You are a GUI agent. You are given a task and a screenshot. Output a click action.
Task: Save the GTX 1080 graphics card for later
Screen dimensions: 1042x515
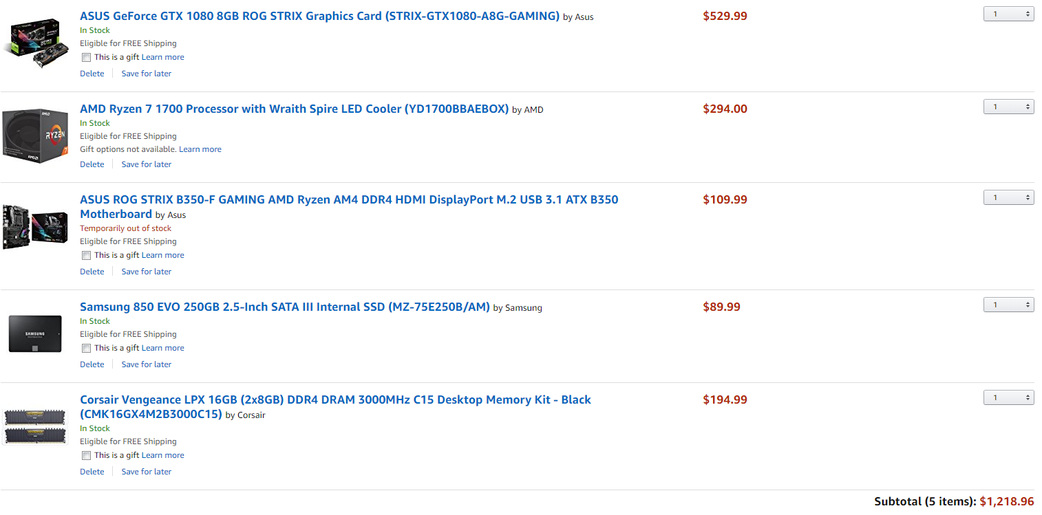(147, 74)
